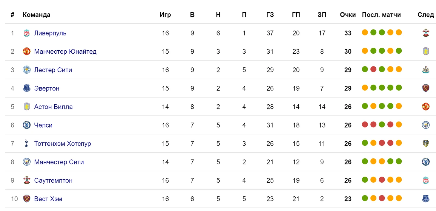Viewport: 436px width, 211px height.
Task: Open the Вест Хэм team link
Action: 48,199
